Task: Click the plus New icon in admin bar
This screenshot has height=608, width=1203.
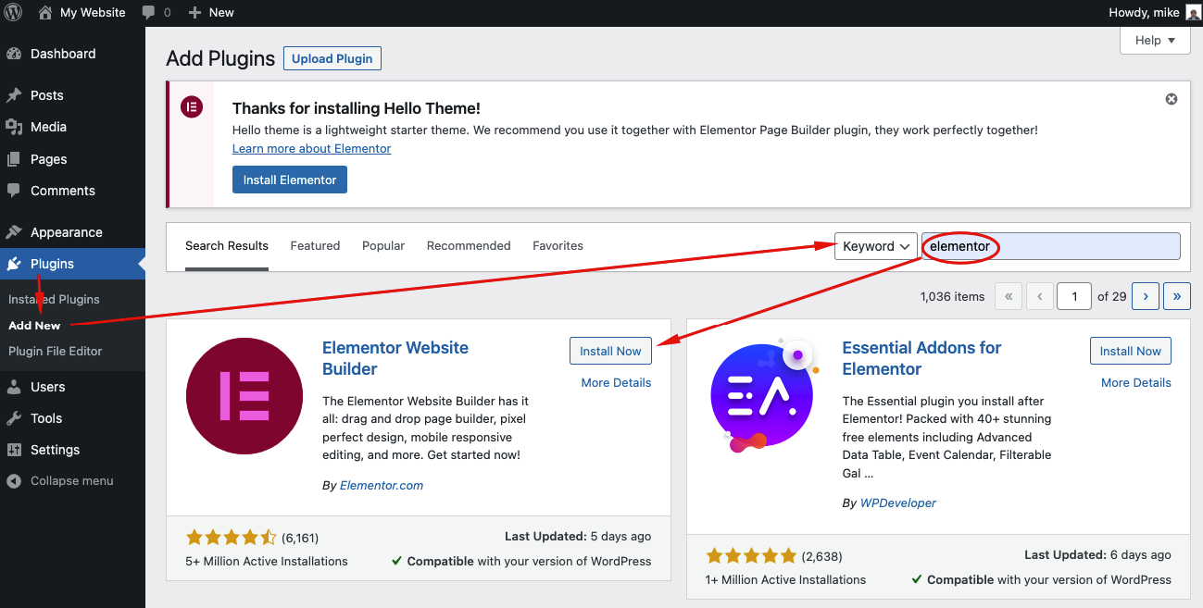Action: (x=194, y=13)
